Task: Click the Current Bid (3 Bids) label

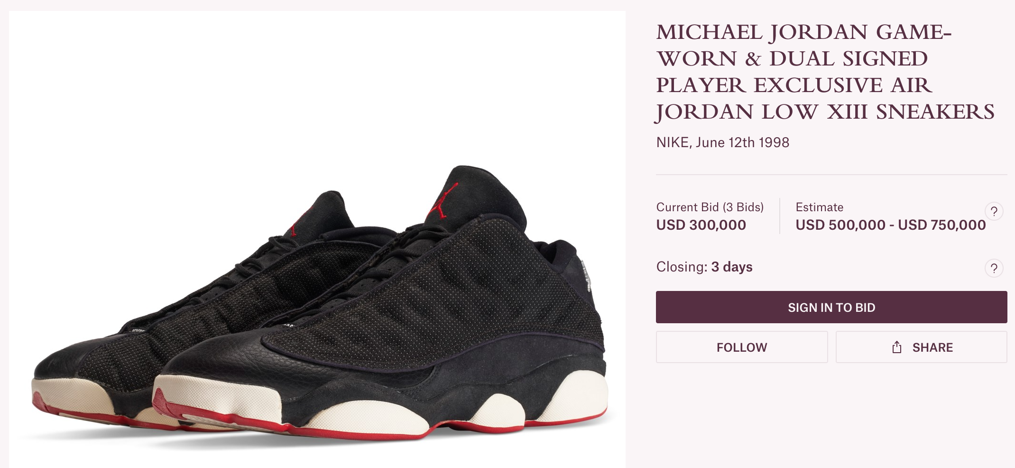Action: coord(710,207)
